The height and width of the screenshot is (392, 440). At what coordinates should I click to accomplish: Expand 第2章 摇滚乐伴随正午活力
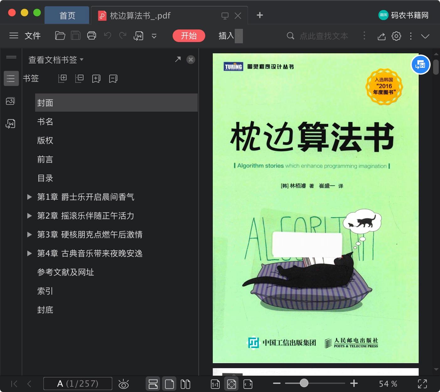click(30, 216)
